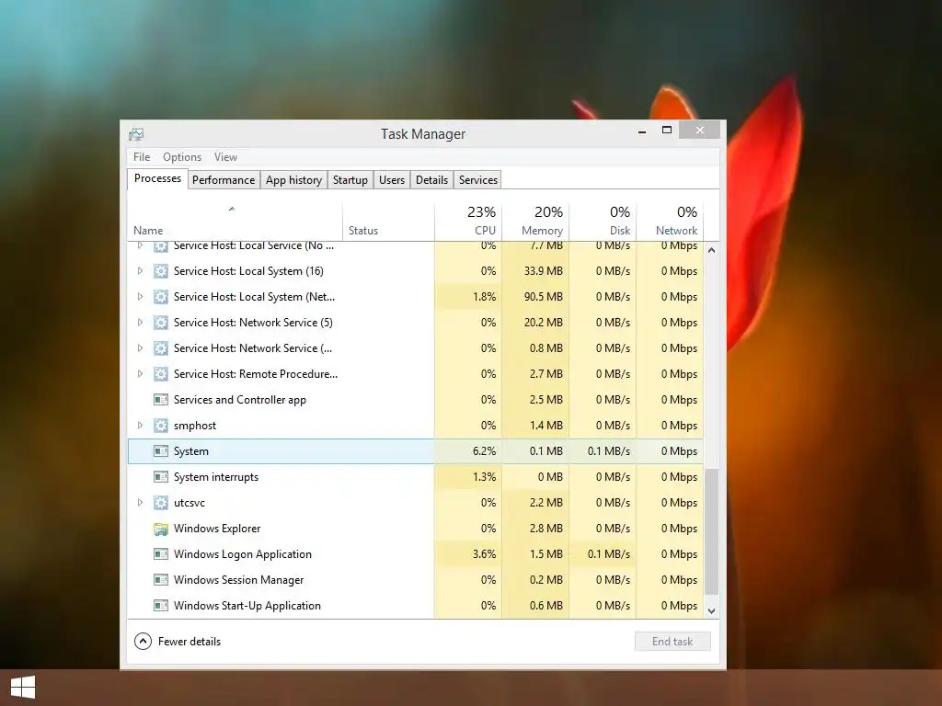Image resolution: width=942 pixels, height=706 pixels.
Task: Sort by the Name column header
Action: 235,222
